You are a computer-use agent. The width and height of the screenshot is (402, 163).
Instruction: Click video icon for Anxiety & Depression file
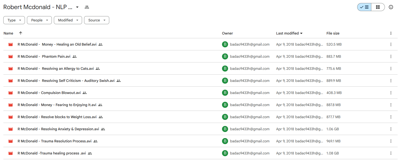click(x=11, y=129)
